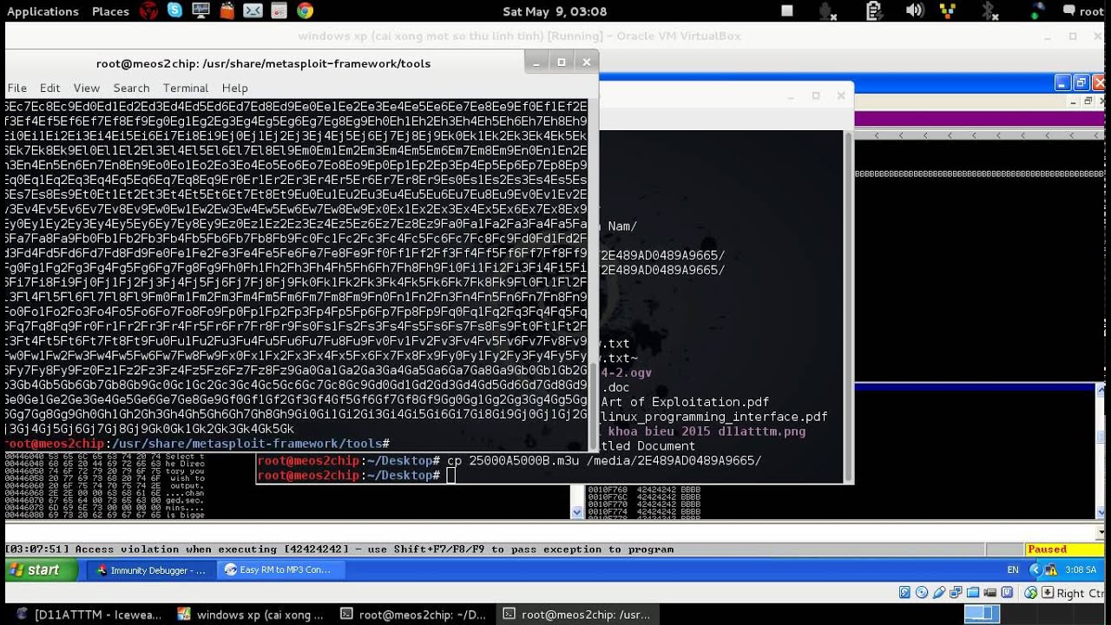Click the workspace switcher in bottom panel
Image resolution: width=1111 pixels, height=625 pixels.
coord(982,615)
